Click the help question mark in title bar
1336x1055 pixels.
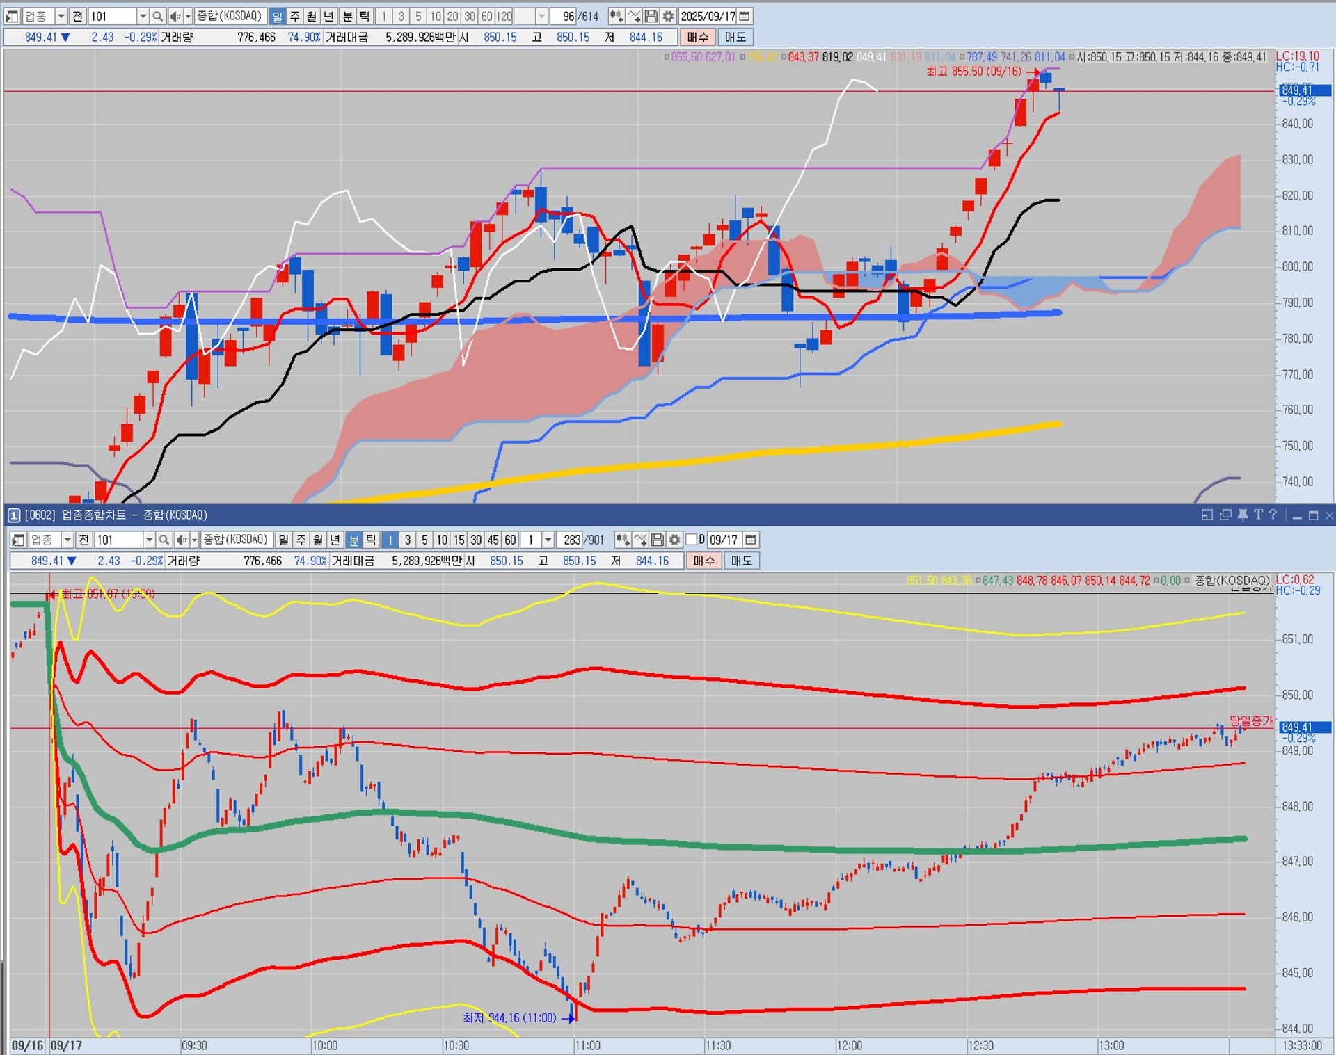[1273, 515]
